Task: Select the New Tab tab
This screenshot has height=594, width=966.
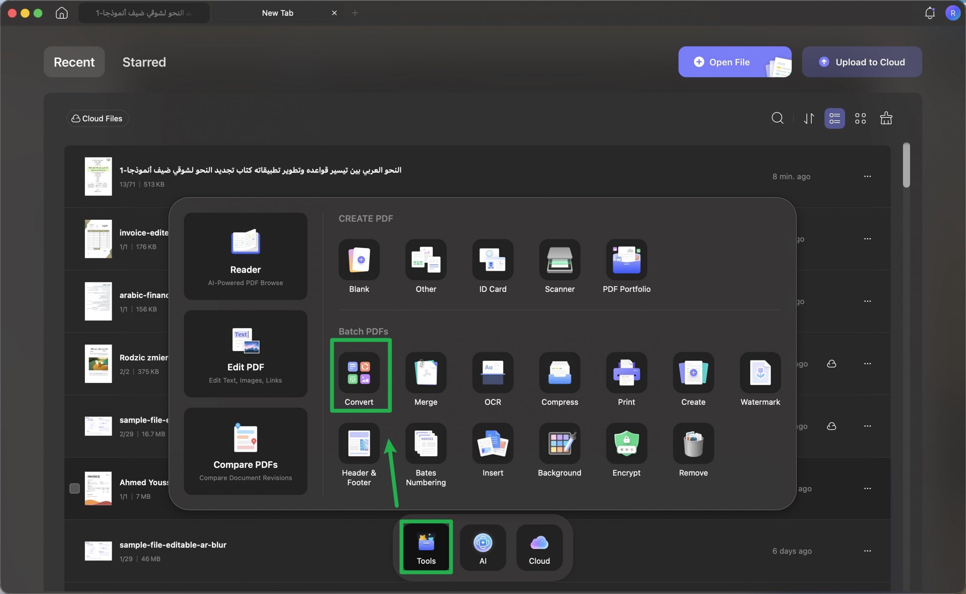Action: pyautogui.click(x=277, y=13)
